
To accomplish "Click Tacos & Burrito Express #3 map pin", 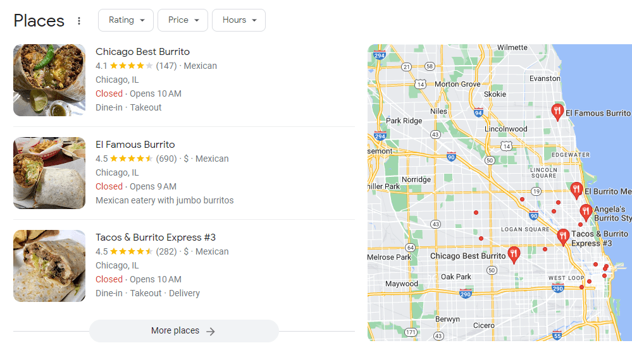I will [563, 237].
